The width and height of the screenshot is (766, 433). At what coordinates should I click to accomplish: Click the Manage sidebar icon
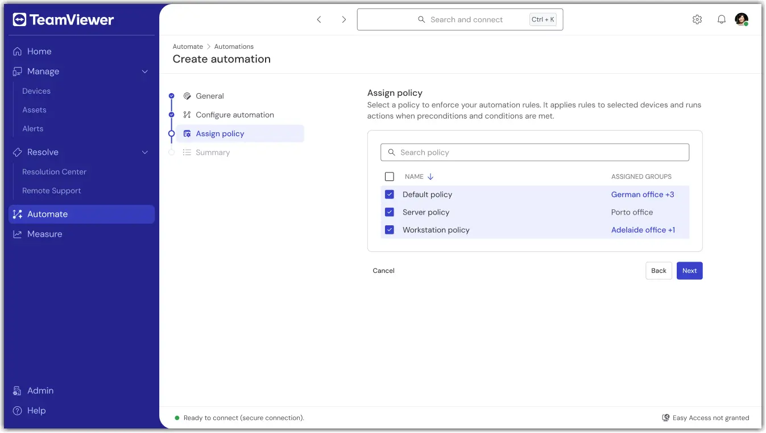[x=18, y=72]
